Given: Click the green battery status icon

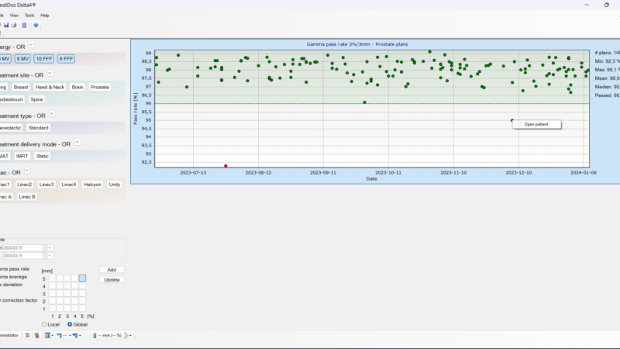Looking at the screenshot, I should coord(95,335).
